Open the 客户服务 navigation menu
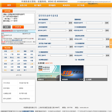 pyautogui.click(x=38, y=5)
